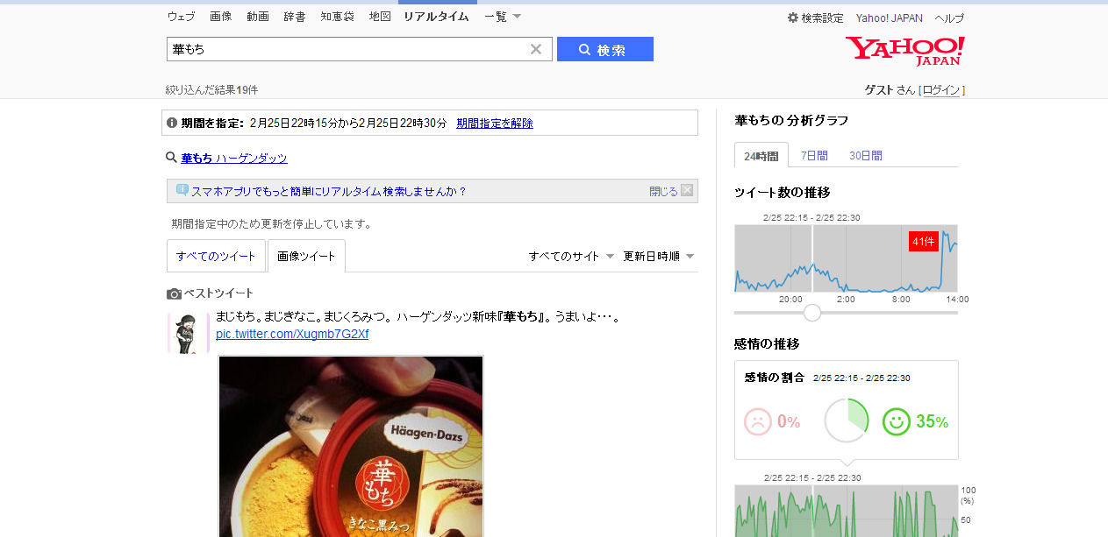Close the smartphone app banner with X
Screen dimensions: 1108x537
[687, 190]
